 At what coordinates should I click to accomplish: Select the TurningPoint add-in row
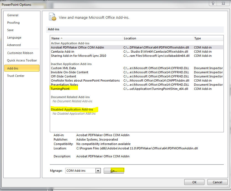pos(60,89)
